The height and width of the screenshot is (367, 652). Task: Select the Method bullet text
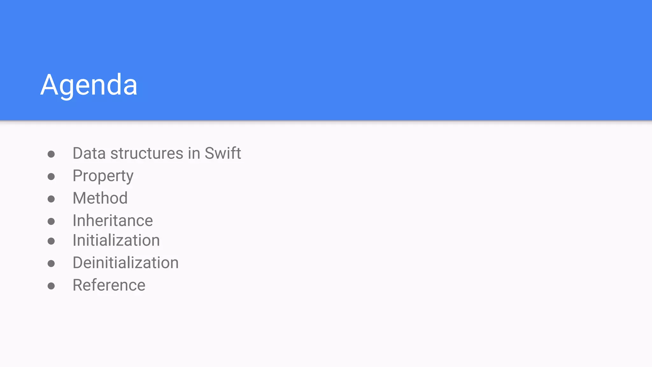pos(100,198)
